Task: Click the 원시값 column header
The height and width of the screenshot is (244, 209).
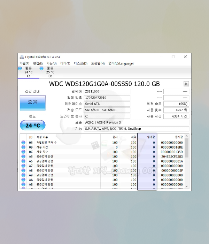Action: [x=179, y=137]
